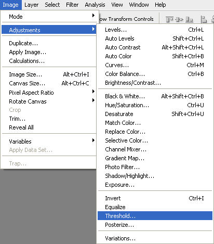Click the Align Bottom Edges icon
214x244 pixels.
189,19
